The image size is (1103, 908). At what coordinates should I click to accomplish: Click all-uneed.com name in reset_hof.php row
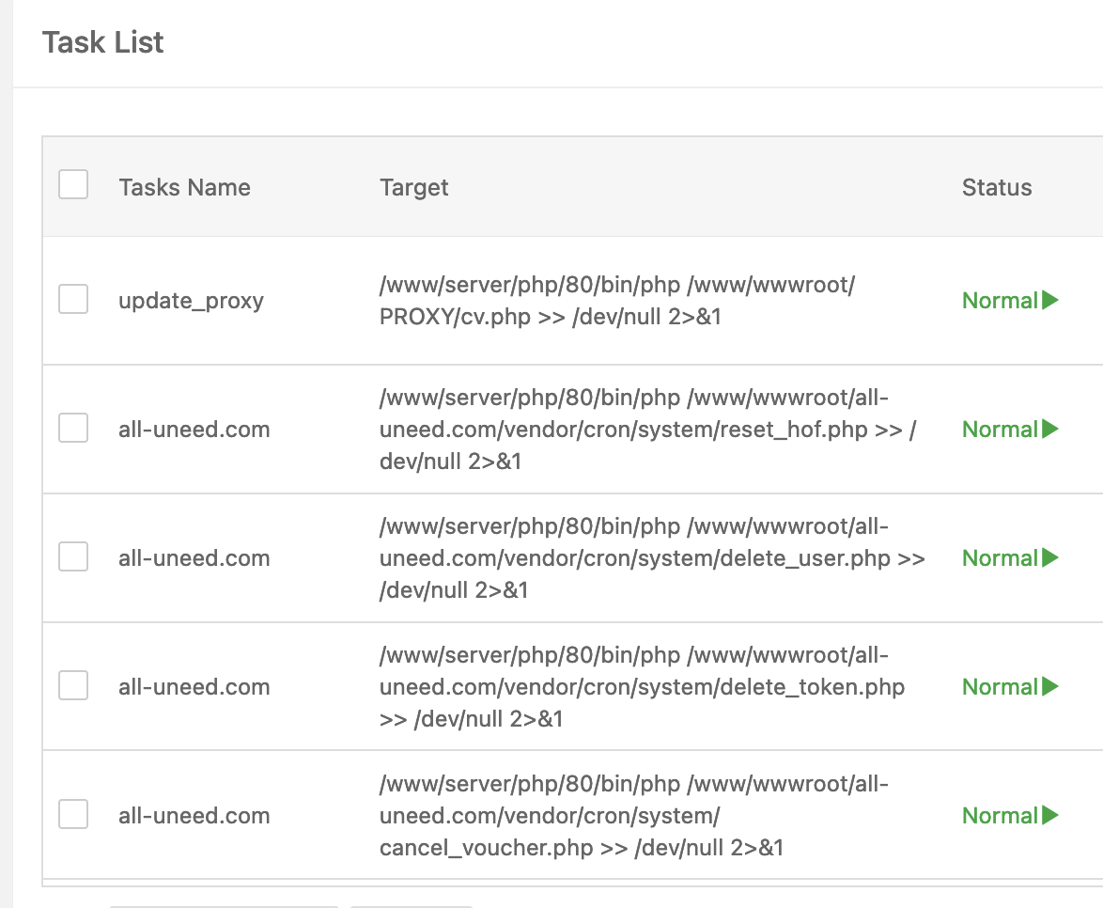click(x=194, y=430)
